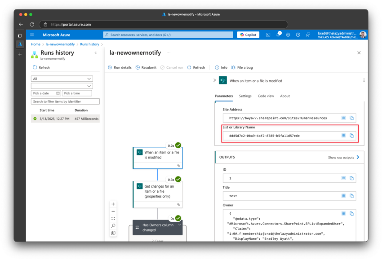This screenshot has width=382, height=260.
Task: Go to la-newownernotify breadcrumb
Action: (60, 44)
